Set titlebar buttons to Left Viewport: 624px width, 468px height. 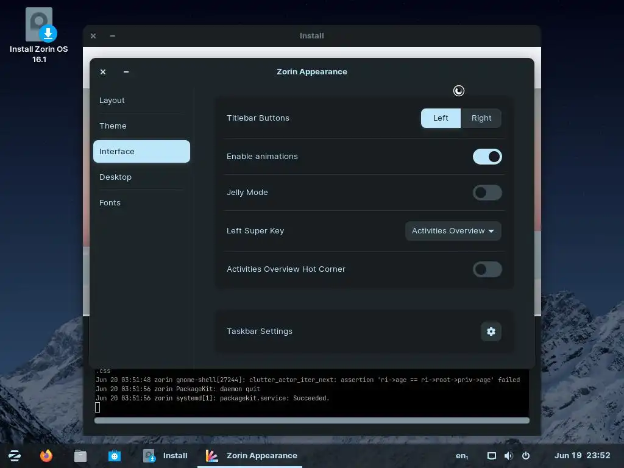441,118
